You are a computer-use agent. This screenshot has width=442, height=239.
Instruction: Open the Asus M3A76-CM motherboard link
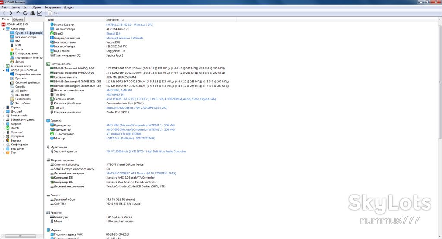pos(161,99)
